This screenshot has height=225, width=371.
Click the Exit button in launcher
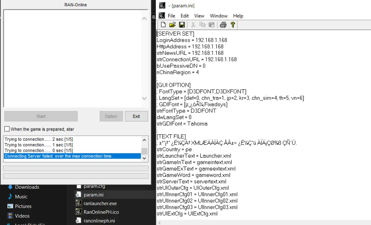[x=136, y=116]
